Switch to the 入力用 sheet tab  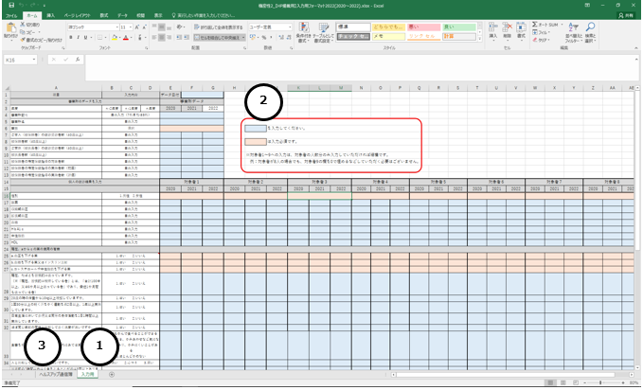(x=88, y=375)
